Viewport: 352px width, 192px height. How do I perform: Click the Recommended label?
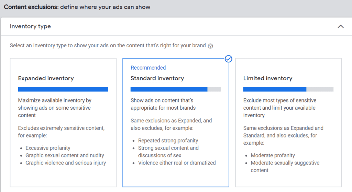coord(148,68)
